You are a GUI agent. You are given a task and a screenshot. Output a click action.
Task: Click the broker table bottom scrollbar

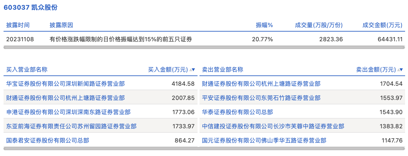204,149
